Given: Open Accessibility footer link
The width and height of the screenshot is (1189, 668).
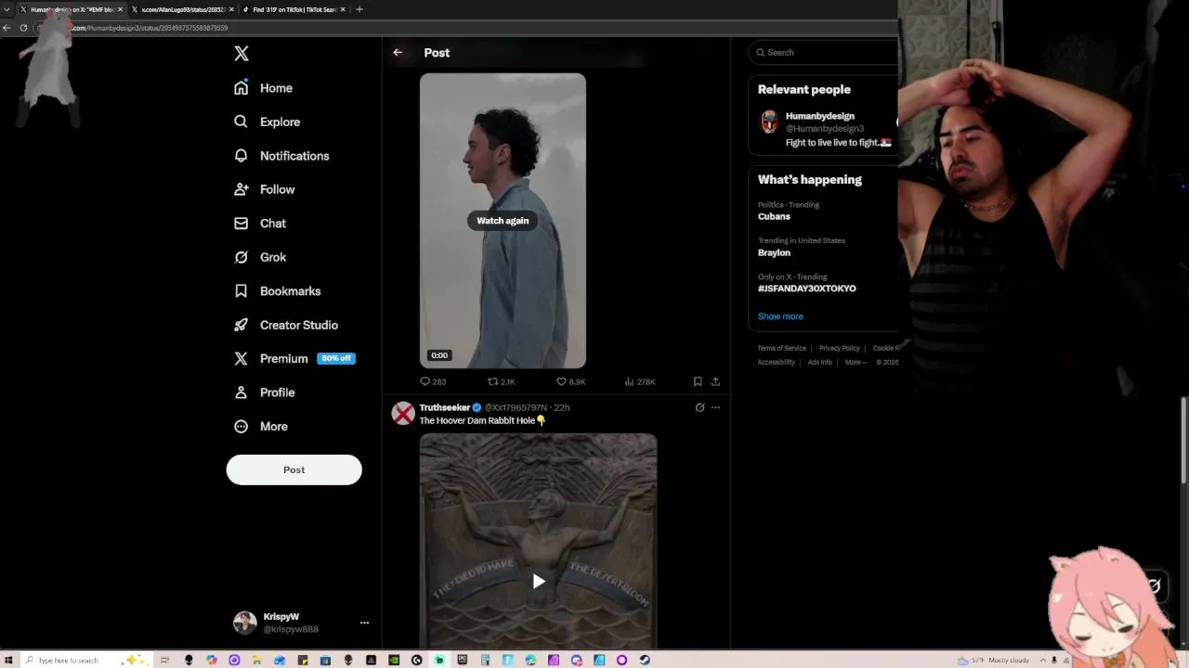Looking at the screenshot, I should pyautogui.click(x=776, y=362).
